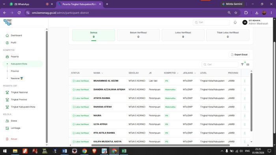Open Tingkat Kabupaten/Kota CBT page
Viewport: 276px width, 155px height.
click(x=23, y=107)
